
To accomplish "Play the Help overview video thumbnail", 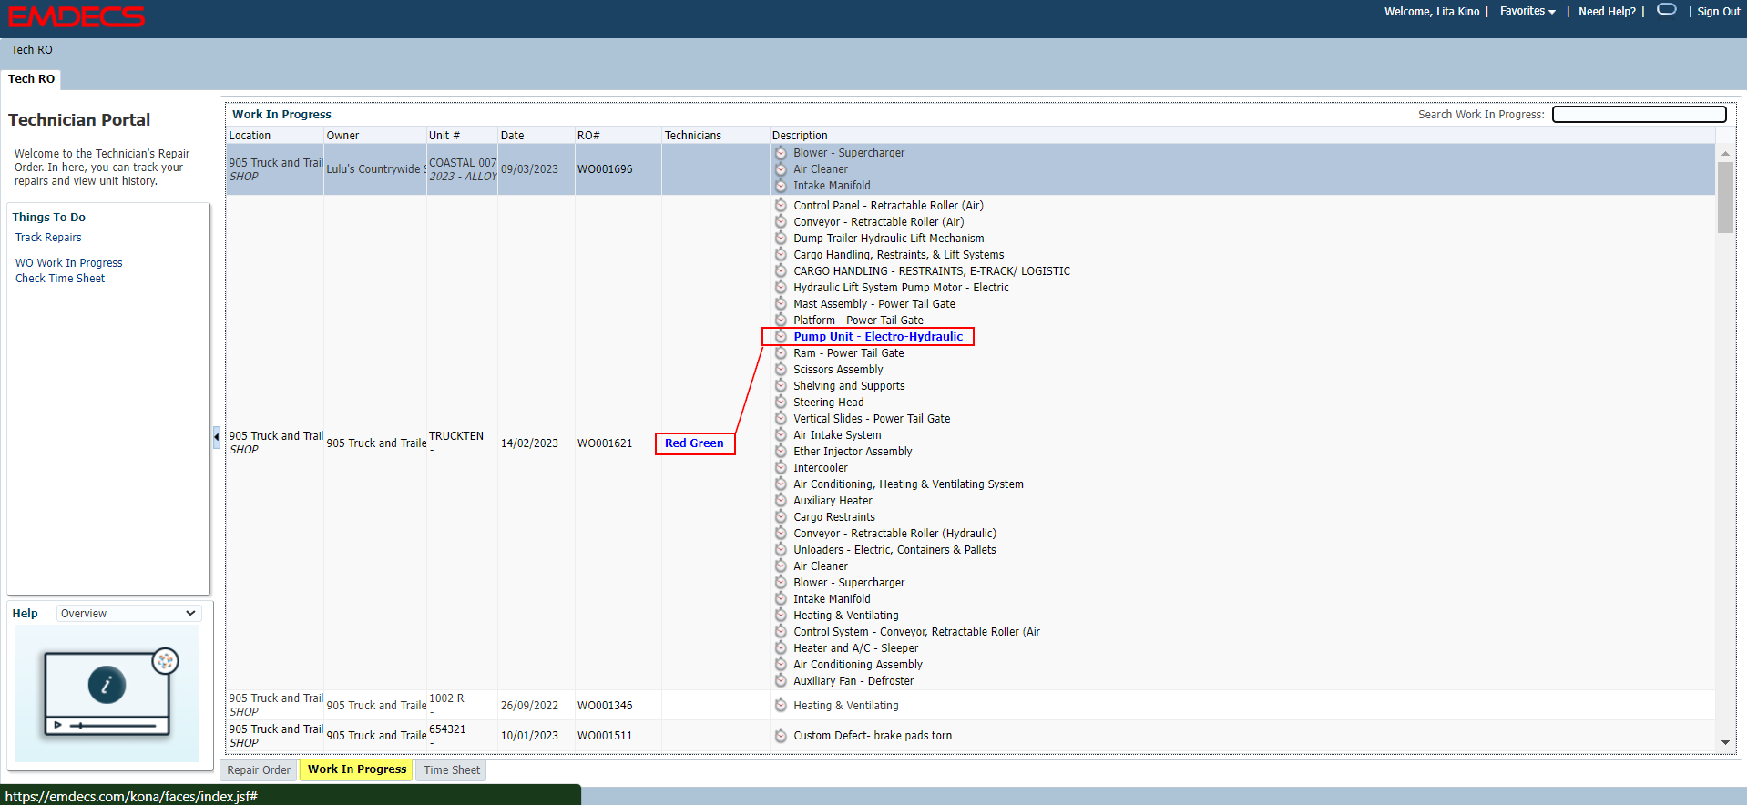I will point(107,693).
